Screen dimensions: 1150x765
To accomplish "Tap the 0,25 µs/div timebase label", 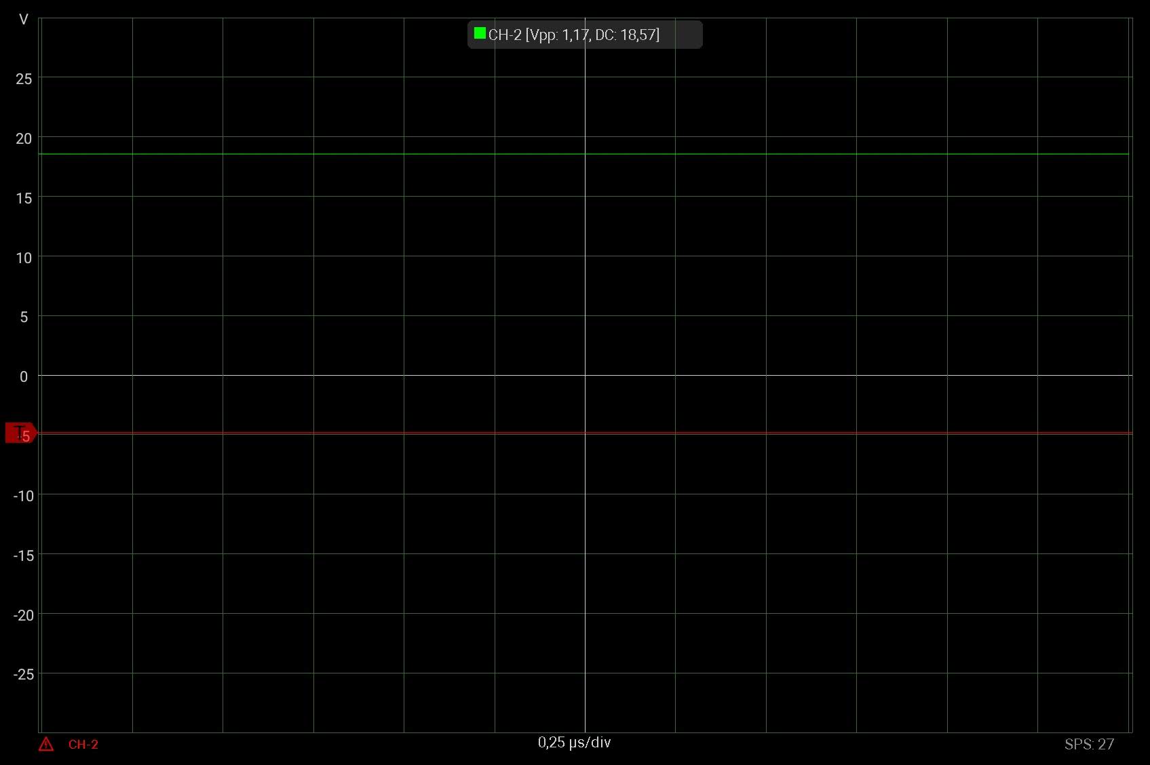I will [574, 743].
